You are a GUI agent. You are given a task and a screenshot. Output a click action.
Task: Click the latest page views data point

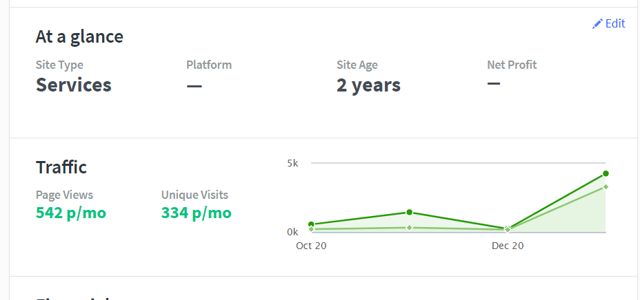[606, 174]
